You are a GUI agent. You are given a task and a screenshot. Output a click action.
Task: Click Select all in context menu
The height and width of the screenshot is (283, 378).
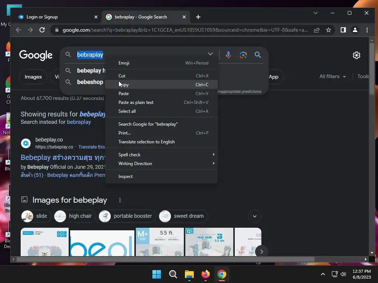pos(162,111)
